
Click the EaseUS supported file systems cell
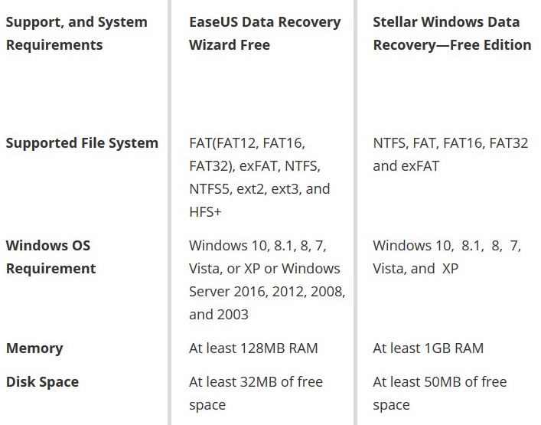tap(259, 177)
